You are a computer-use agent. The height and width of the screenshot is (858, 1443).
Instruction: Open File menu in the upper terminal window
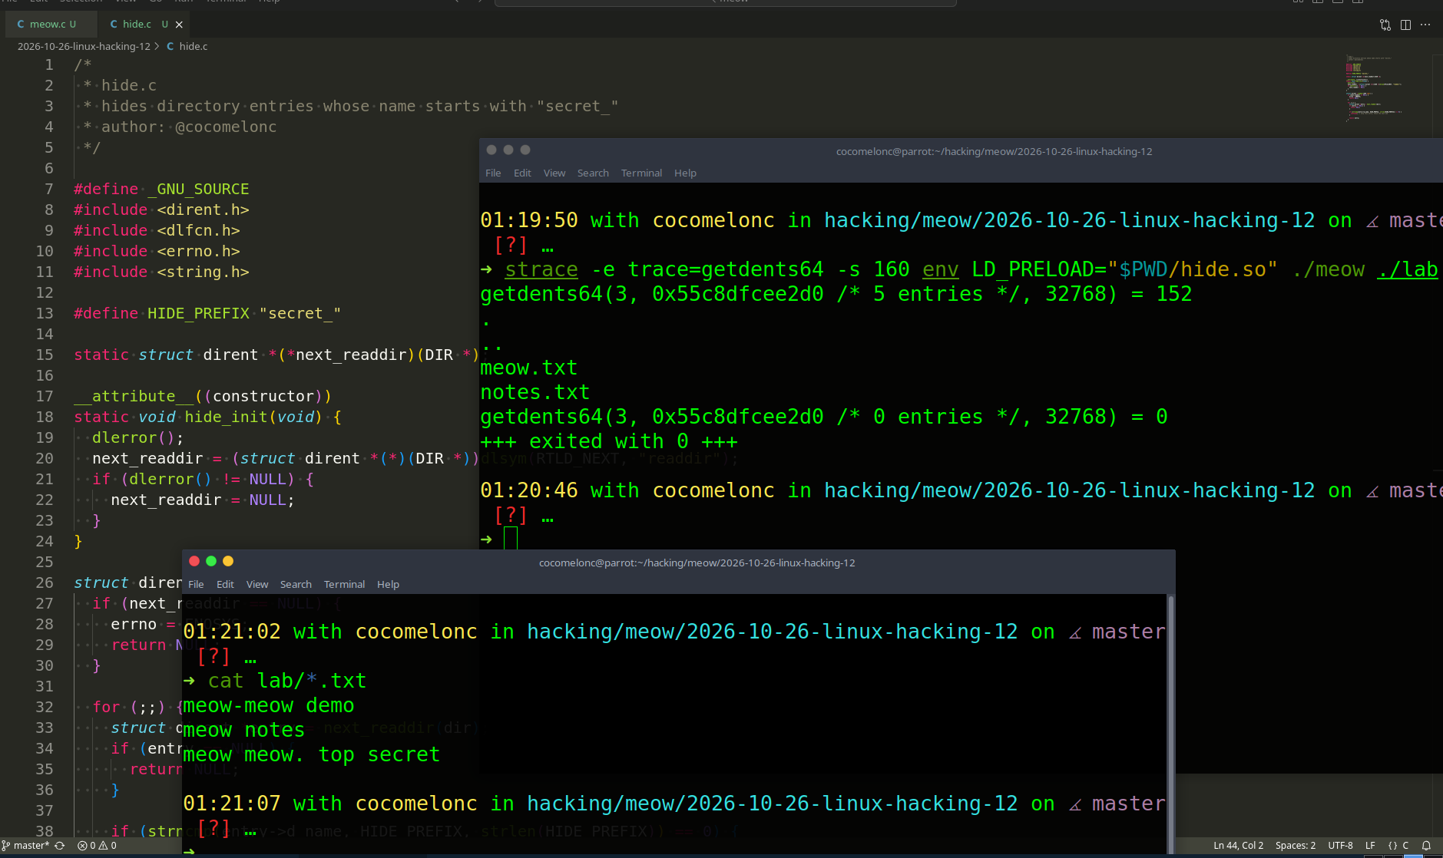[493, 173]
